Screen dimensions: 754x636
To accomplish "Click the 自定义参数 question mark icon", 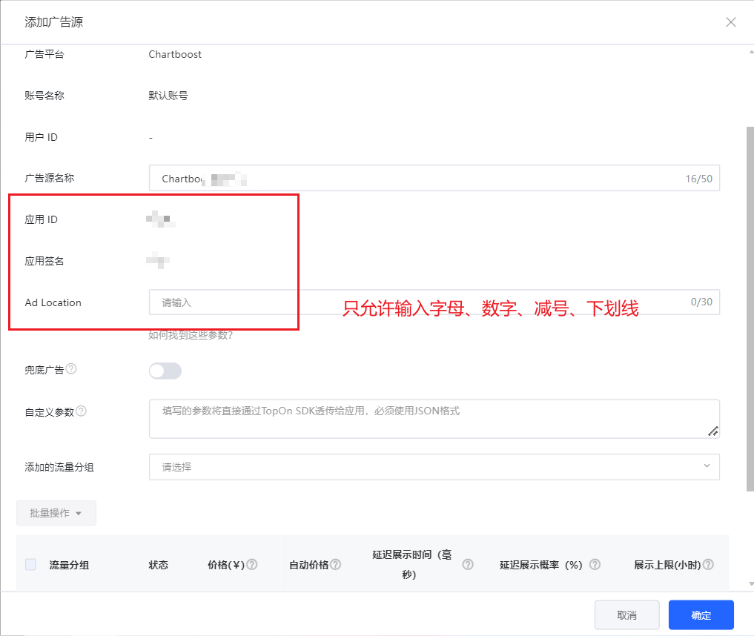I will (x=82, y=410).
